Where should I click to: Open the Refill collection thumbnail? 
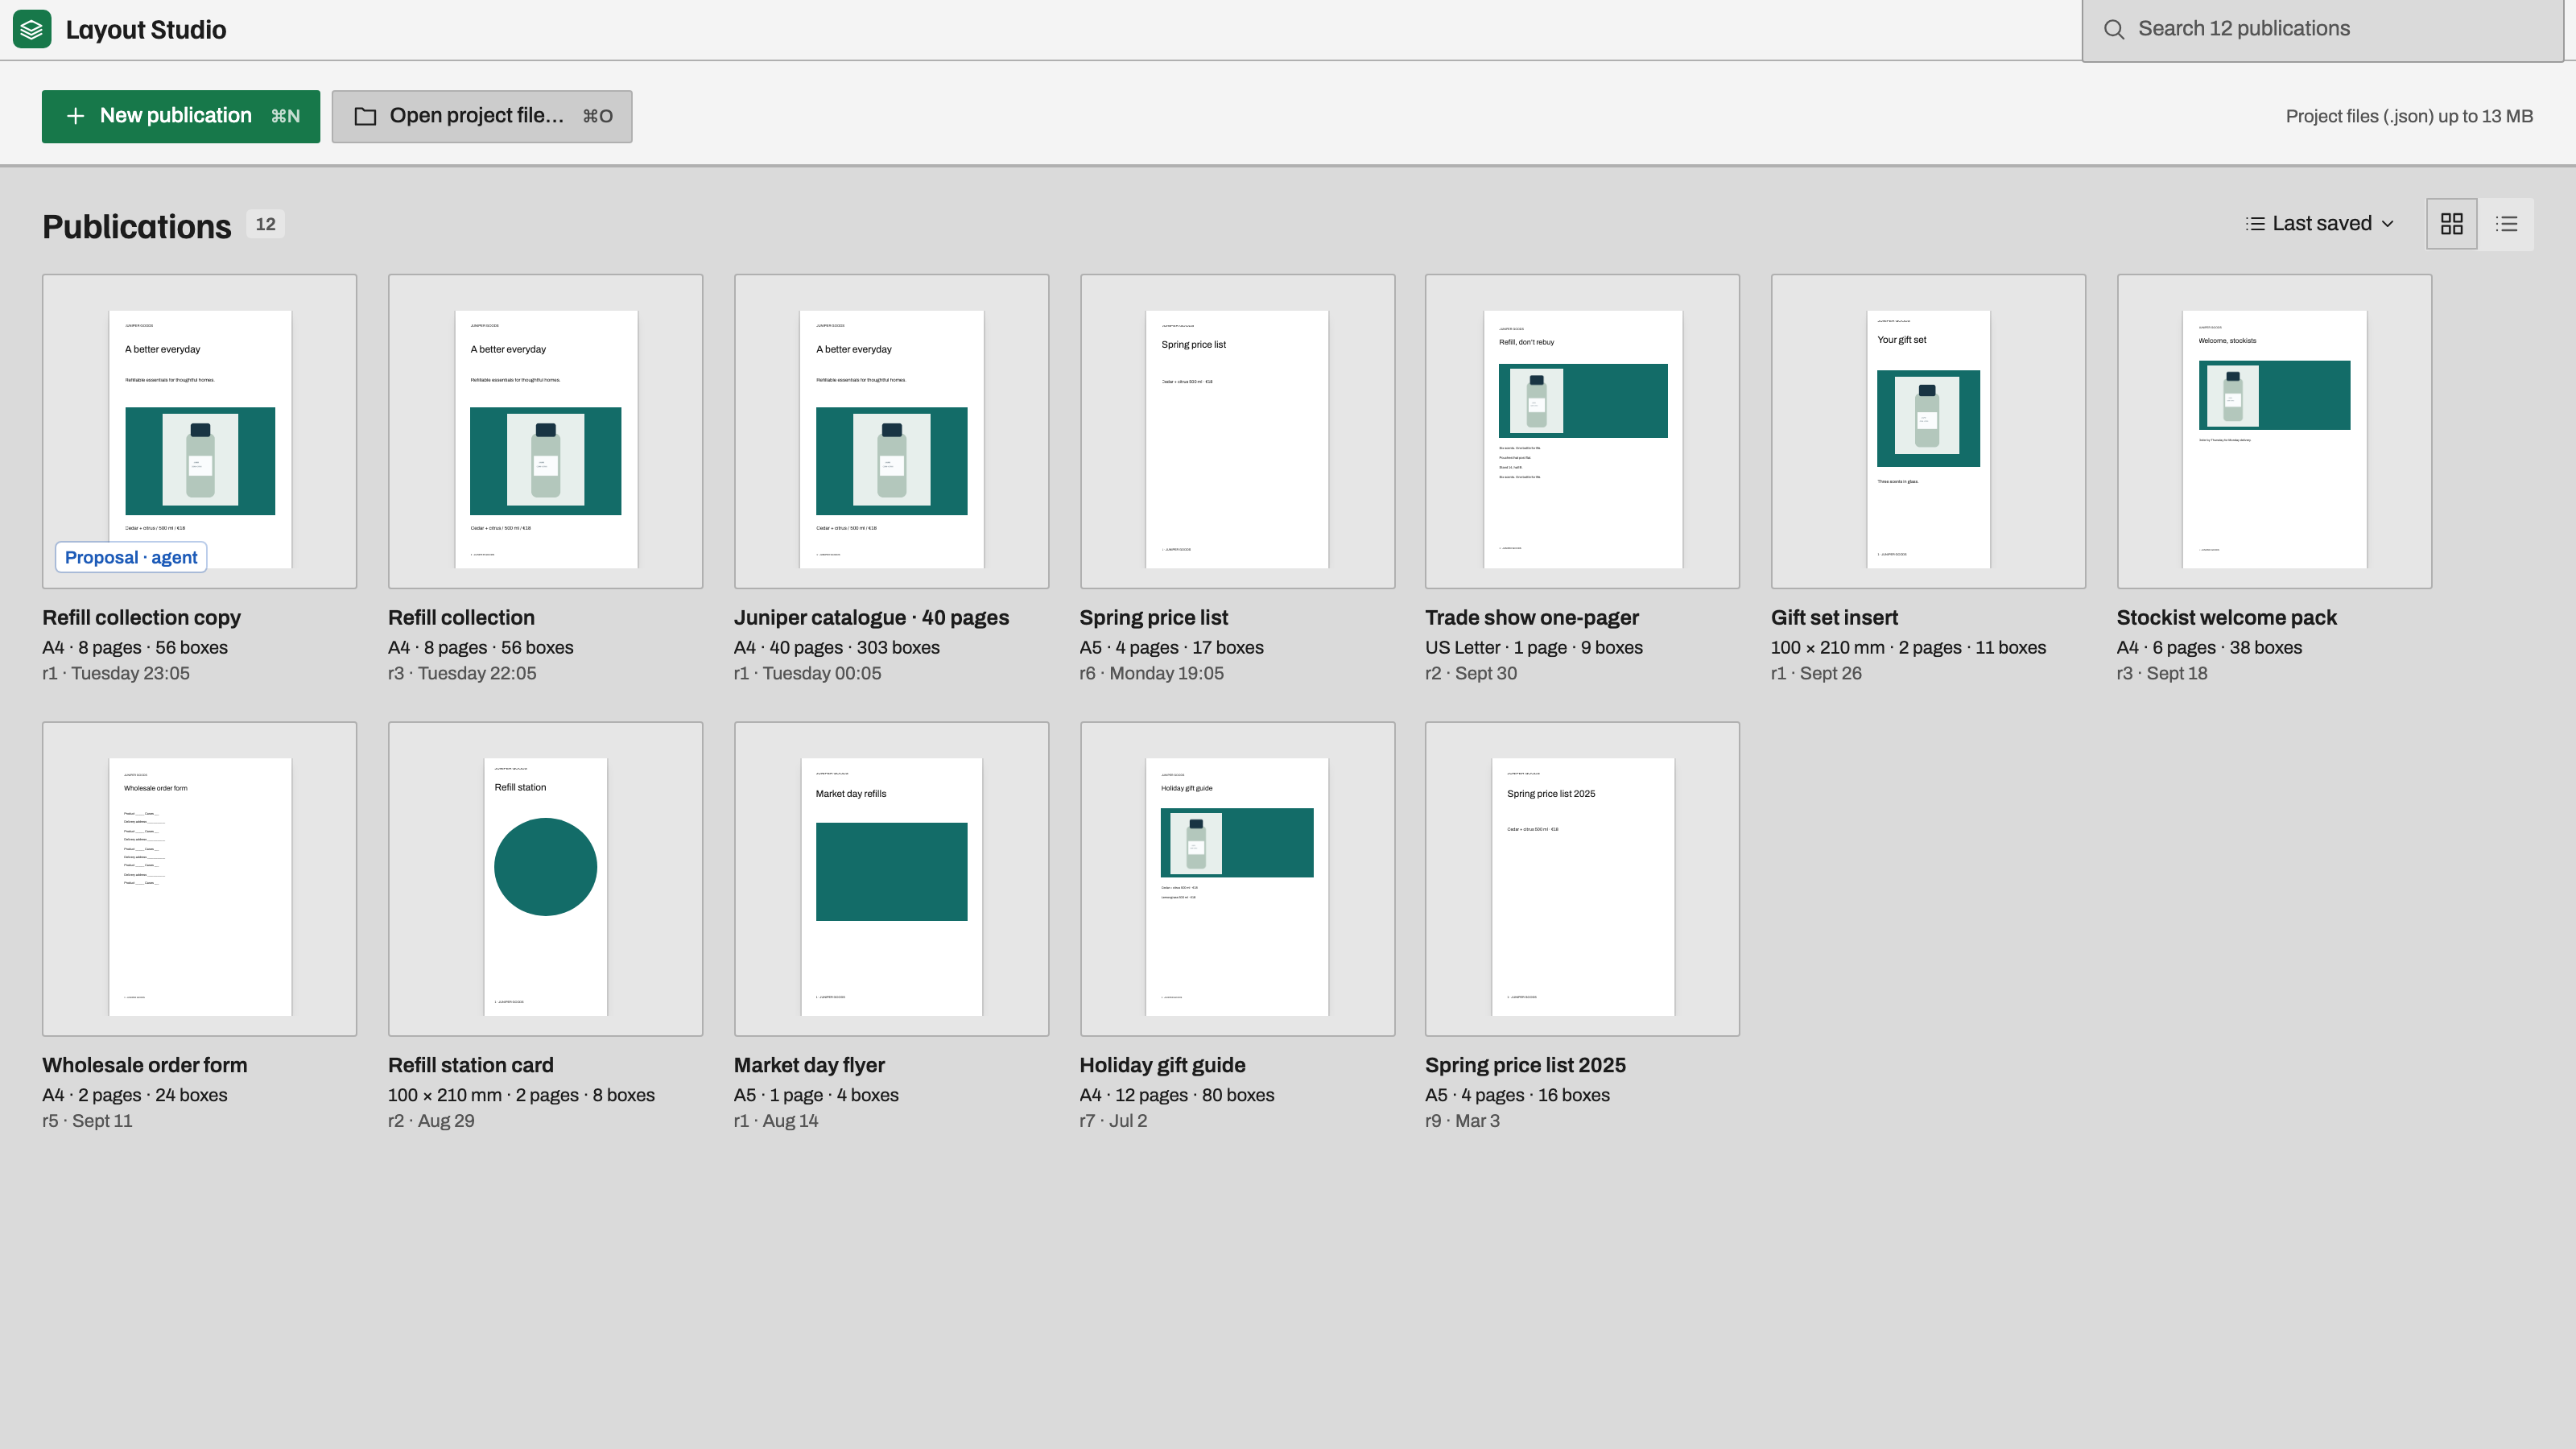coord(546,431)
